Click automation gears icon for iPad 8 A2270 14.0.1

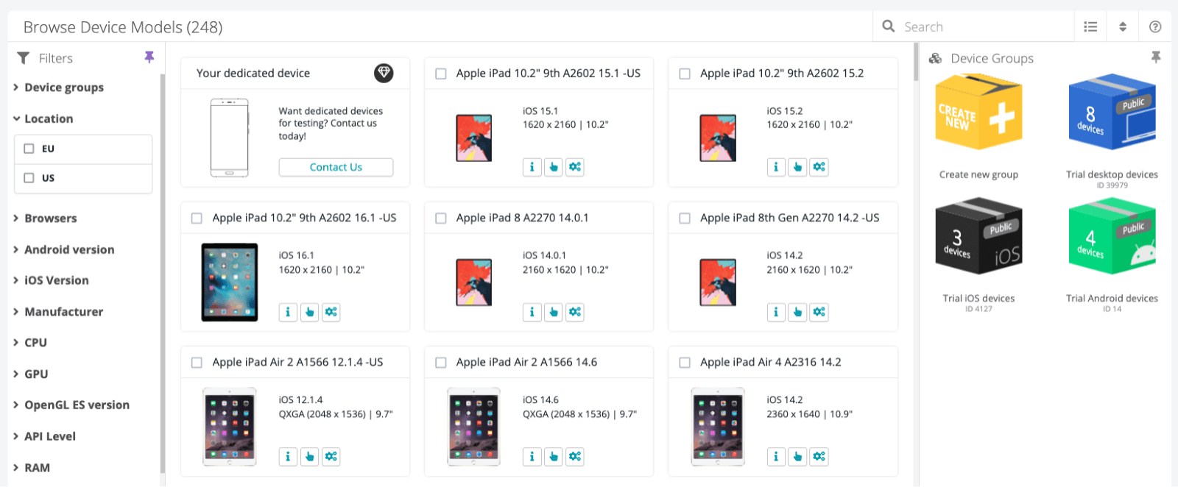(x=575, y=312)
